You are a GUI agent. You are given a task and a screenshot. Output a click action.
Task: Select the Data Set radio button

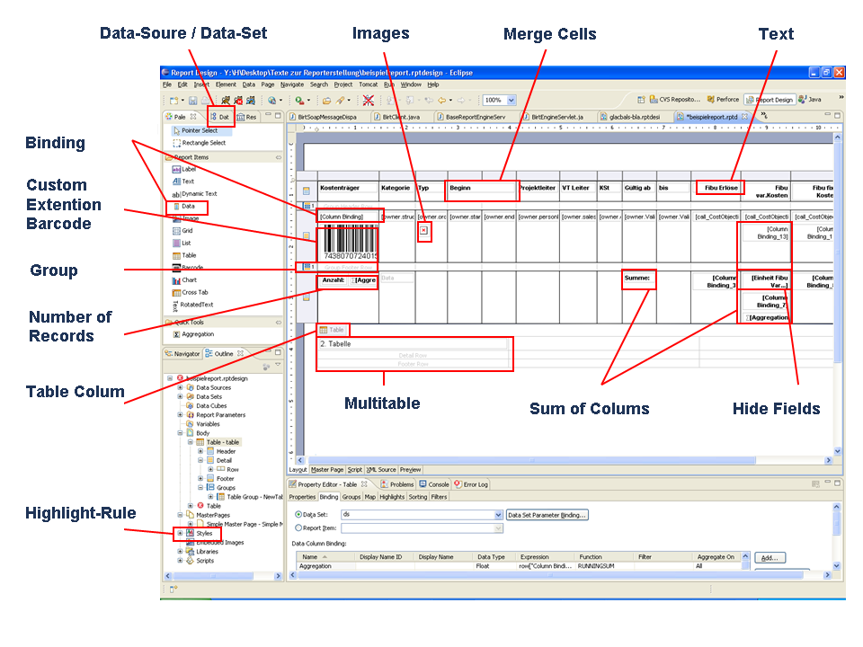coord(298,514)
